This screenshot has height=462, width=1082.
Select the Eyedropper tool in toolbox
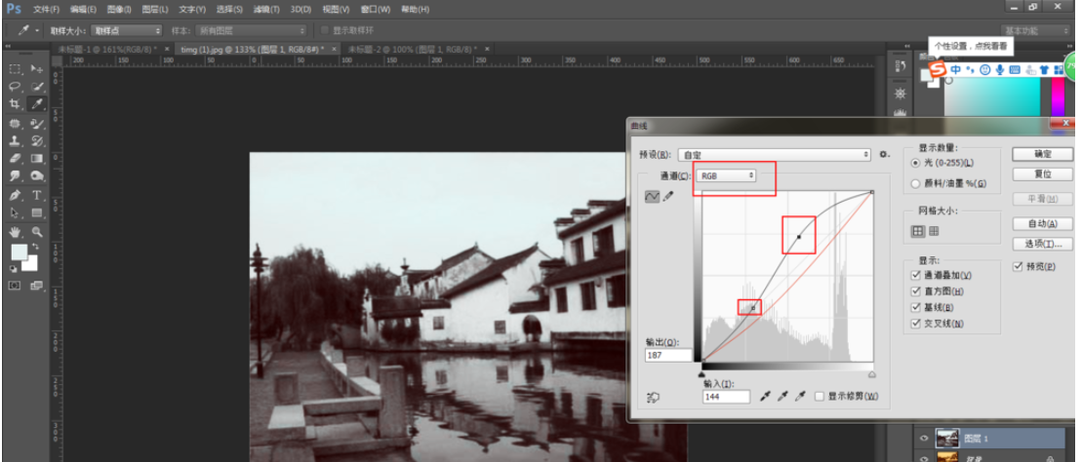(37, 104)
